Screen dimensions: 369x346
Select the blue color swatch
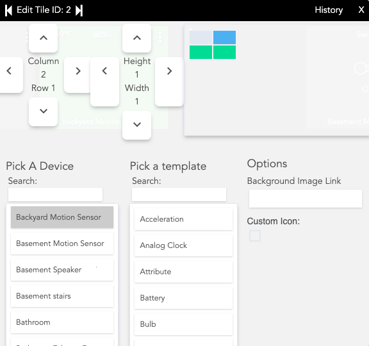click(224, 37)
